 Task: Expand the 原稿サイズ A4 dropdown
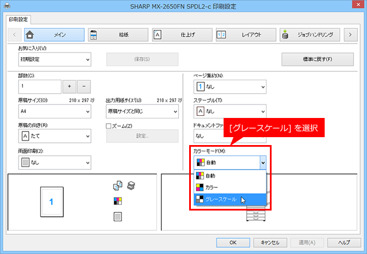[55, 111]
